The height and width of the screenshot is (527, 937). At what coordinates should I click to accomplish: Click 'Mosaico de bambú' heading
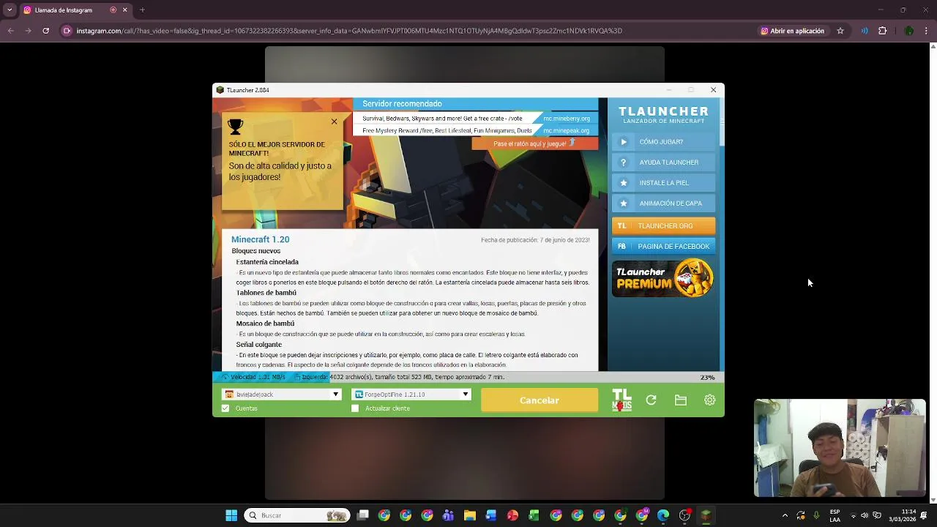265,324
